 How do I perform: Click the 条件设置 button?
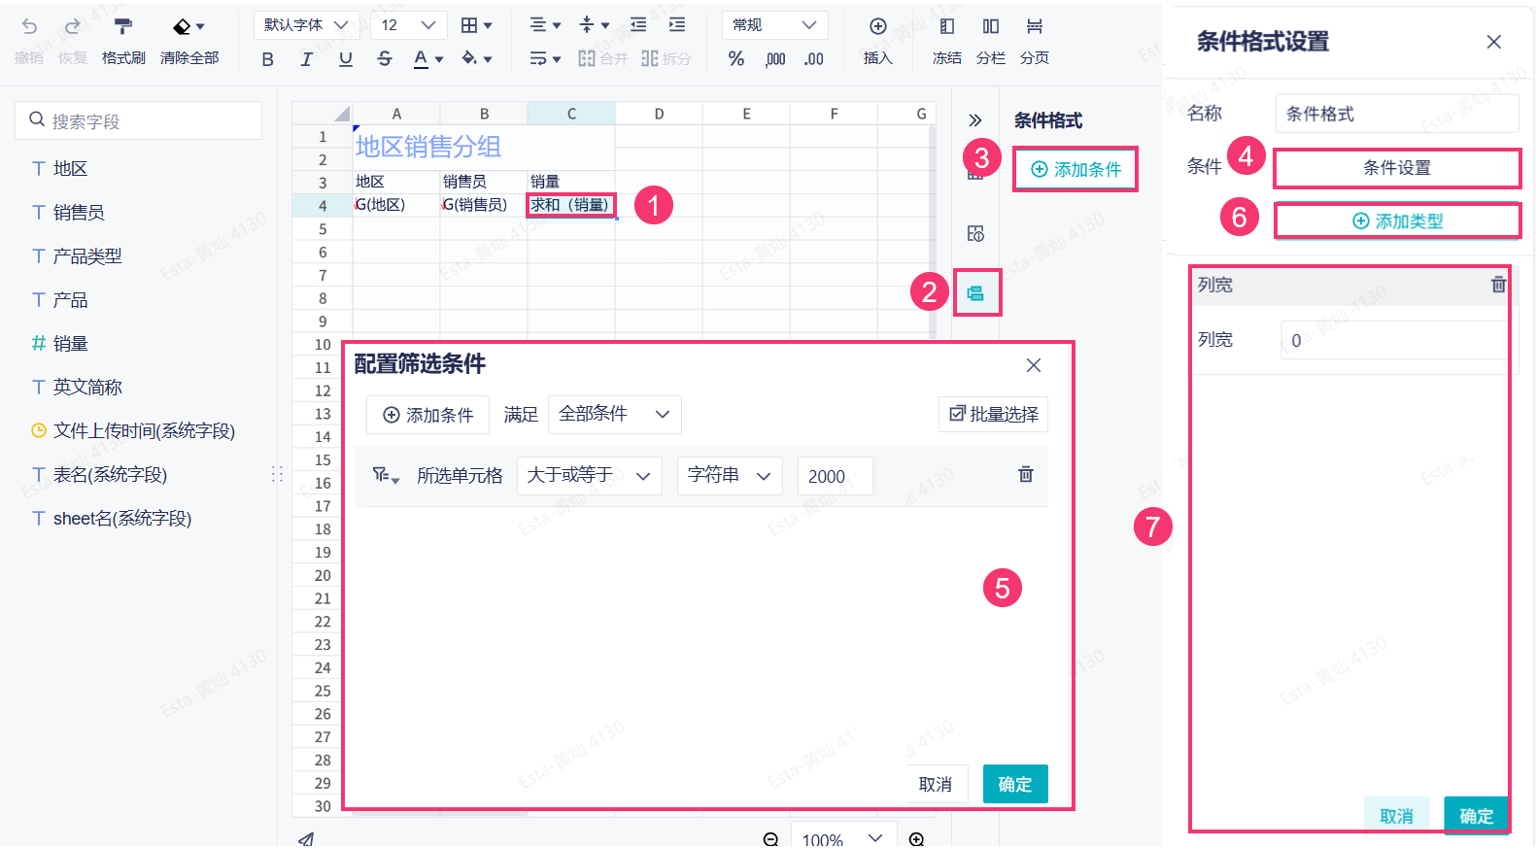[1397, 168]
